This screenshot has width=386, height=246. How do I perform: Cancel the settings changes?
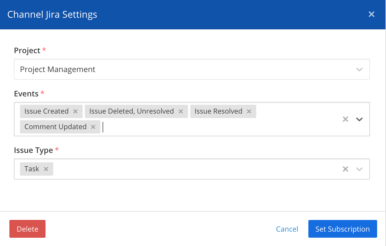pos(287,229)
